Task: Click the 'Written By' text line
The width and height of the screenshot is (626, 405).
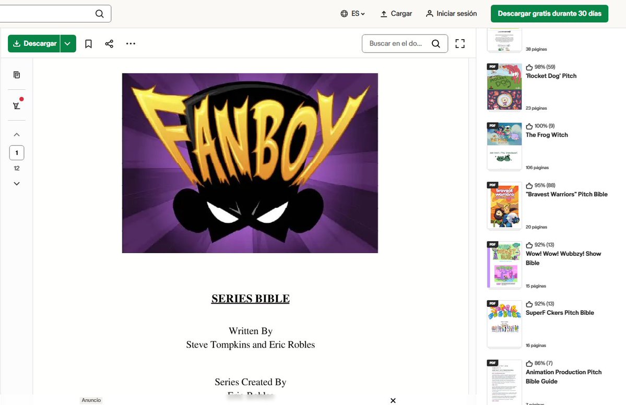Action: point(250,331)
